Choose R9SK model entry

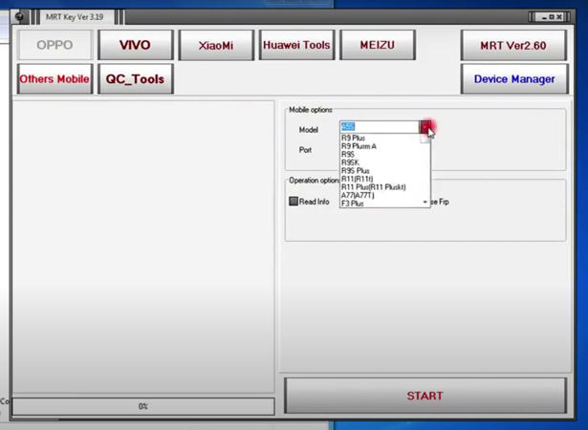[x=351, y=162]
